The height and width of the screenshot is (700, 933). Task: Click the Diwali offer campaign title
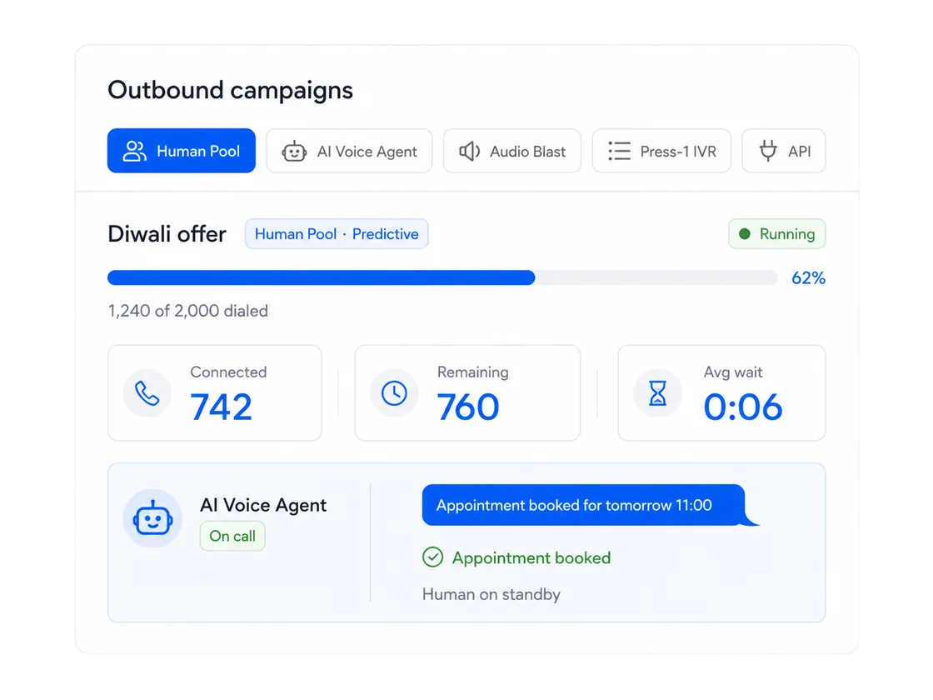point(167,234)
